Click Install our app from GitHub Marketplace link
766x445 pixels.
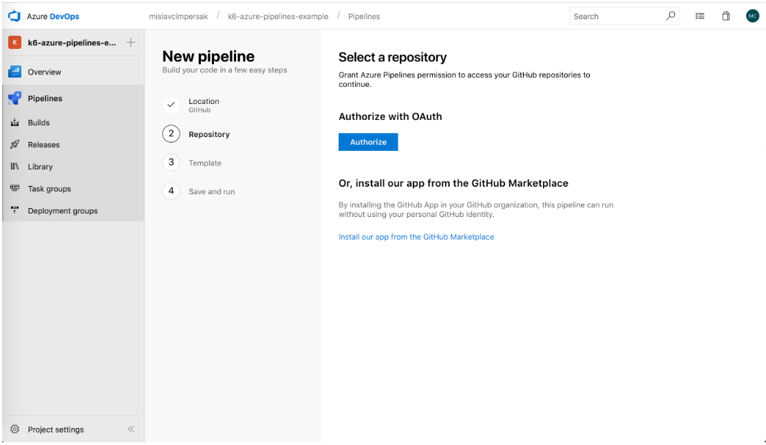click(x=416, y=237)
